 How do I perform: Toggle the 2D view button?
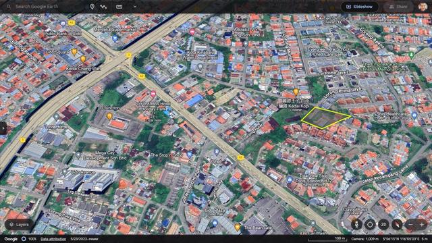click(383, 225)
